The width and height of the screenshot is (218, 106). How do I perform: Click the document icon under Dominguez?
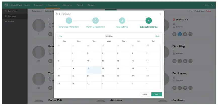180,88
